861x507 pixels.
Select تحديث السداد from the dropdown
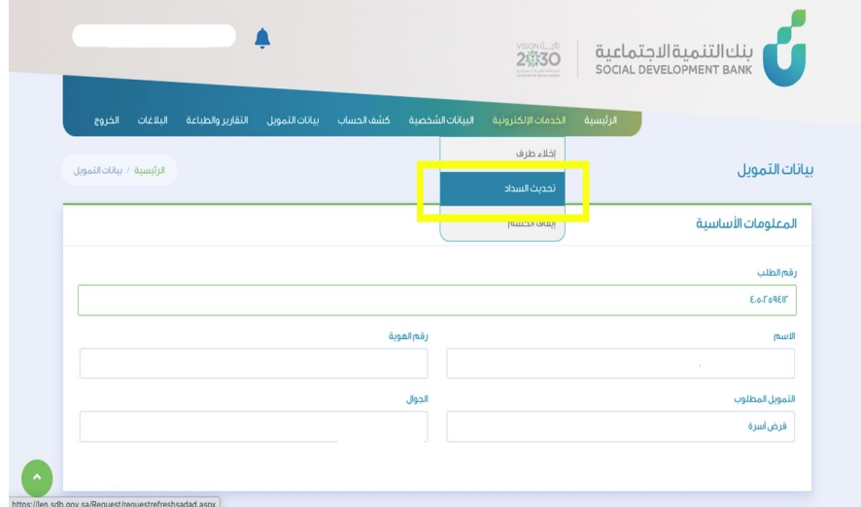502,187
